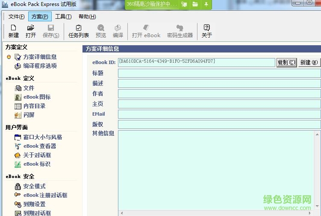This screenshot has width=321, height=216.
Task: Click the Compile (编译) toolbar icon
Action: click(118, 28)
